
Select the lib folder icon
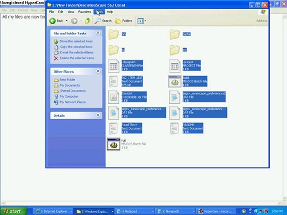click(113, 50)
